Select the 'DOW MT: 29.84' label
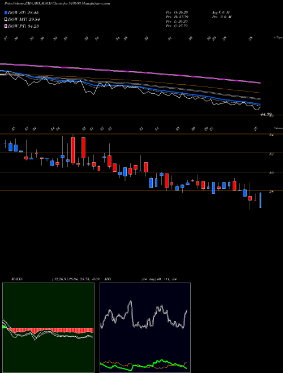 click(x=24, y=20)
